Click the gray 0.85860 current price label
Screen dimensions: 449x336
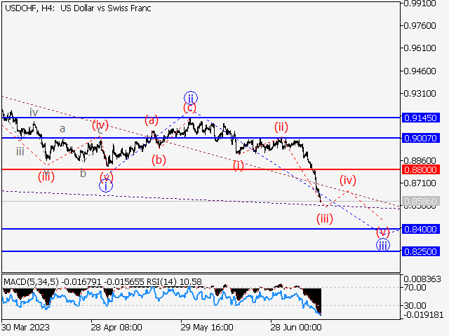pos(421,201)
